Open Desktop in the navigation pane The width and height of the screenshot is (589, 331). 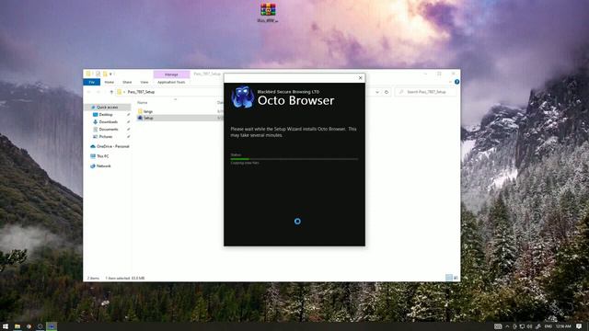tap(106, 114)
